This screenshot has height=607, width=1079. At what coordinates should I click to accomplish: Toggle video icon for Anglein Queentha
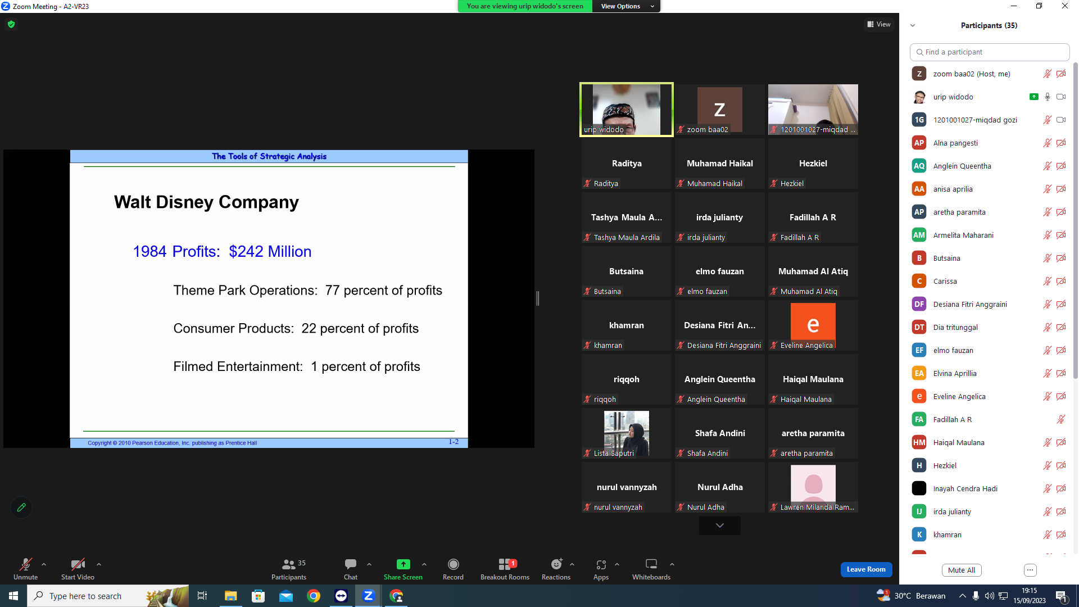(x=1061, y=166)
